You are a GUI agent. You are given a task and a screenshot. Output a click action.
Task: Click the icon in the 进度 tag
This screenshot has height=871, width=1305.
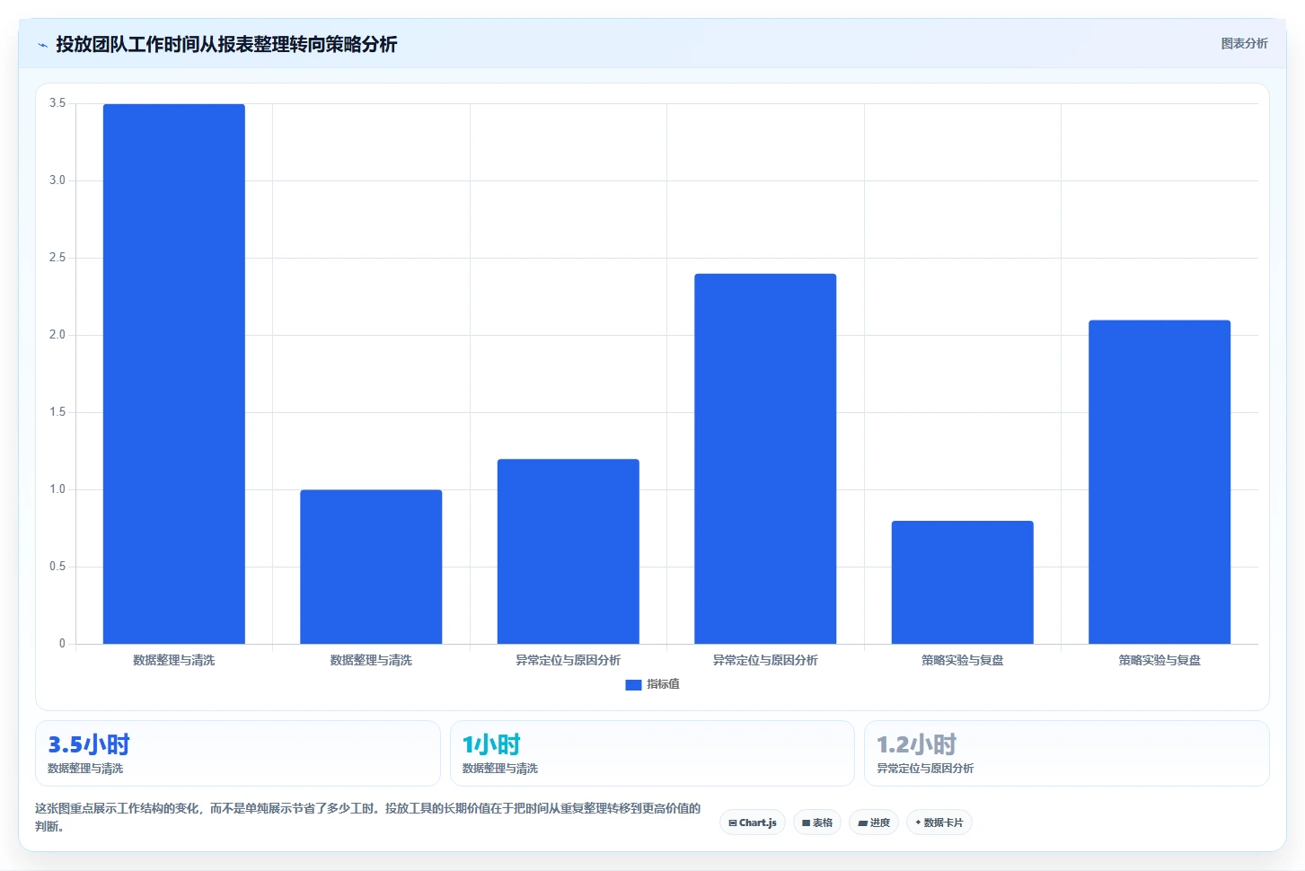tap(863, 823)
